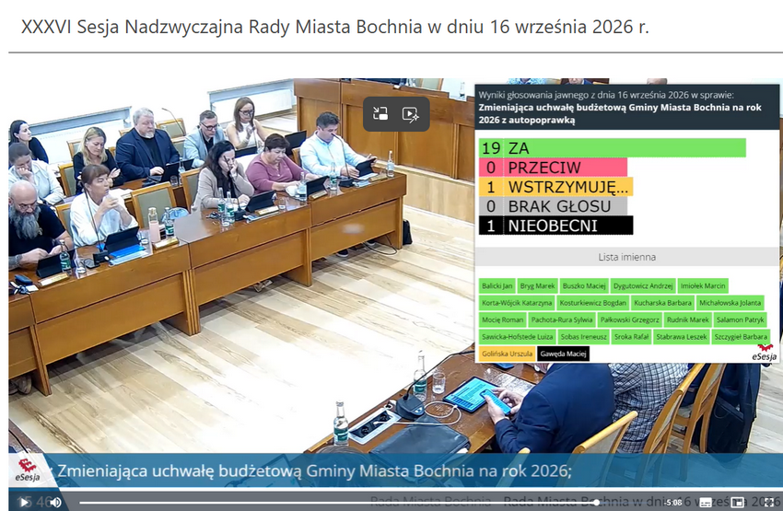The image size is (783, 511).
Task: Click the Szczygieł Barbara name tag
Action: click(741, 337)
